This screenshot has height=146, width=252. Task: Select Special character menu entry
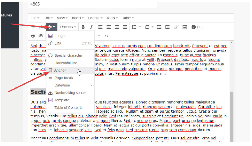(x=70, y=55)
